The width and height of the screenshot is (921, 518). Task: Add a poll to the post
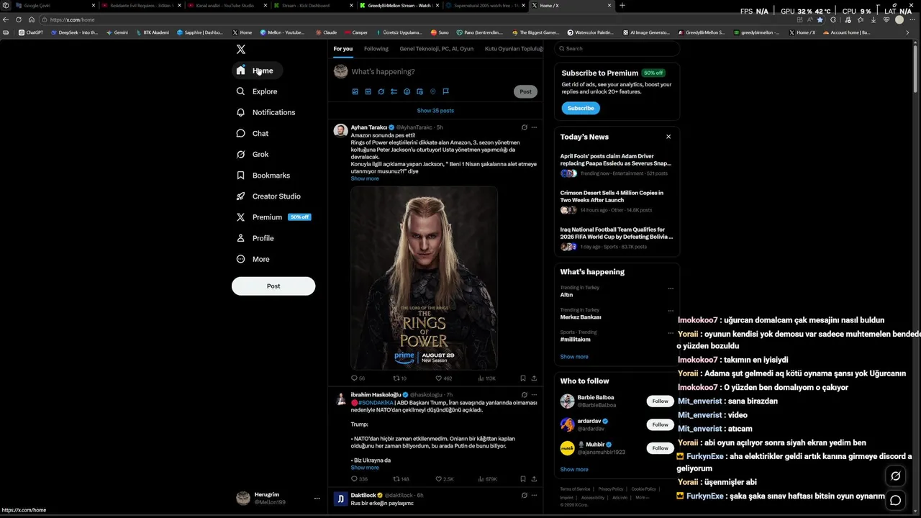point(394,91)
